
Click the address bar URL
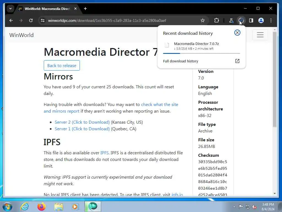click(107, 20)
